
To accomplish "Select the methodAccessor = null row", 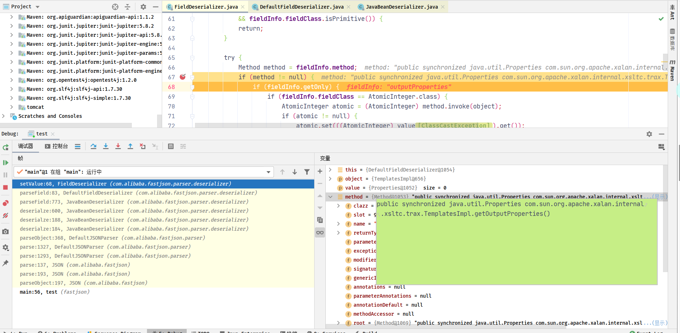I will tap(495, 314).
